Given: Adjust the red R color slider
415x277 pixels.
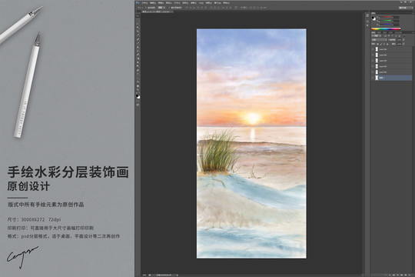Looking at the screenshot, I should (385, 17).
